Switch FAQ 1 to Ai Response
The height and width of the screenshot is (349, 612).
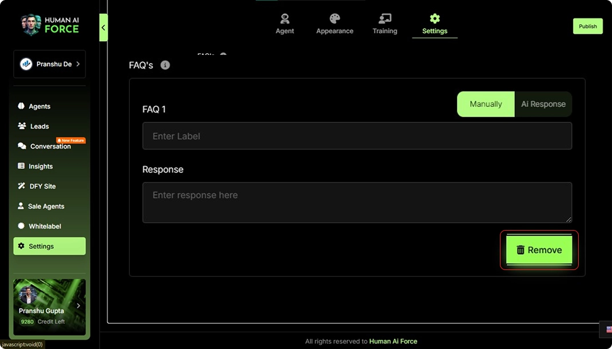[543, 104]
